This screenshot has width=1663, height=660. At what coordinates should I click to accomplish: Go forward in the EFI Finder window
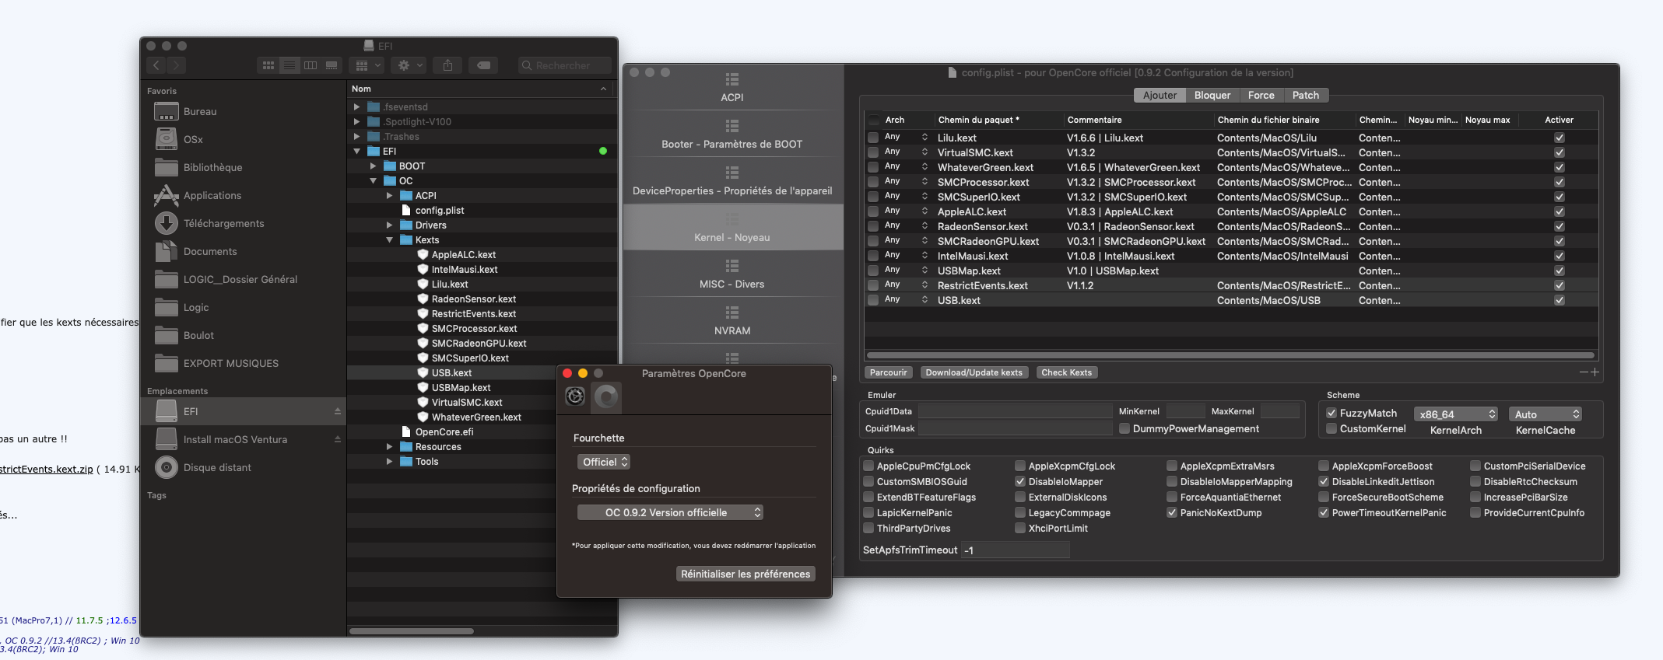click(x=177, y=65)
